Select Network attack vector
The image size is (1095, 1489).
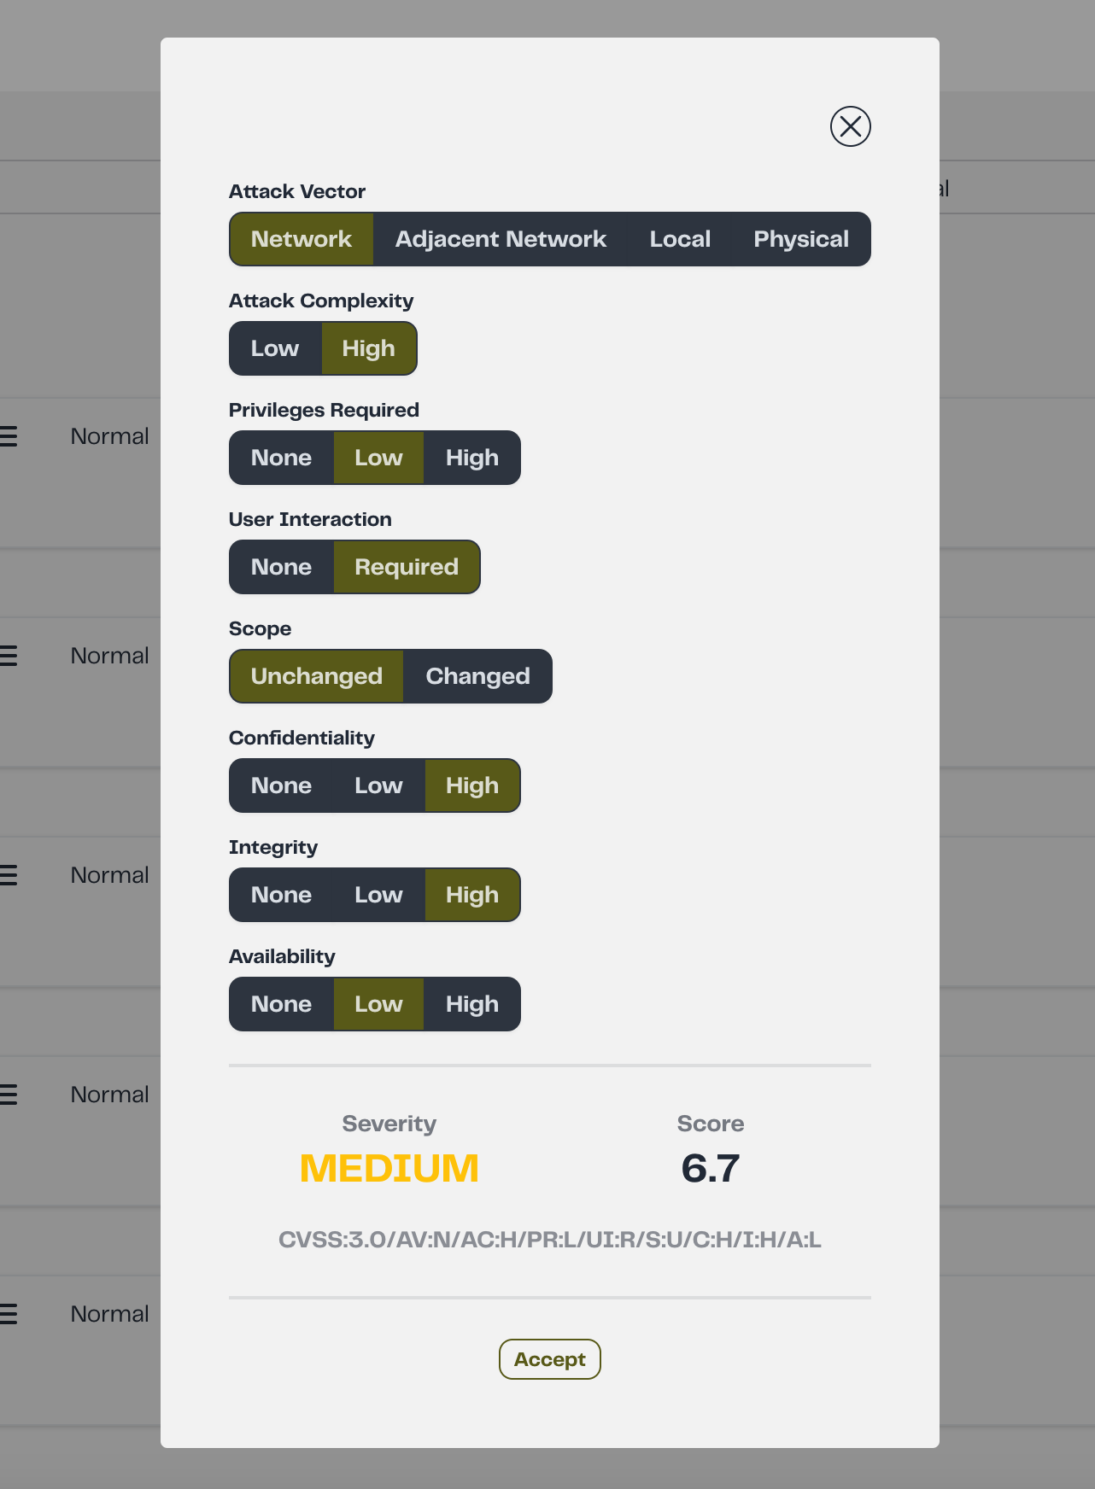pos(302,239)
